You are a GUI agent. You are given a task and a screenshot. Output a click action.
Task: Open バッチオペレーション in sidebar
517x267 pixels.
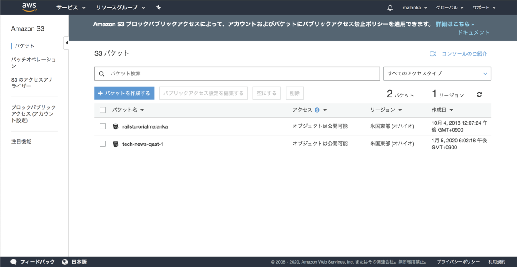pyautogui.click(x=34, y=63)
